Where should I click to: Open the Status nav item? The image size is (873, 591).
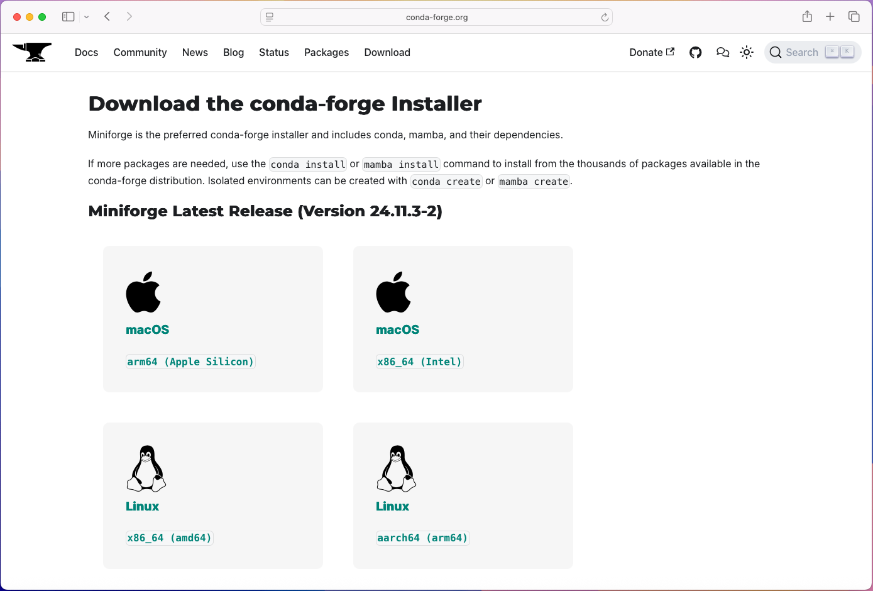pos(274,53)
